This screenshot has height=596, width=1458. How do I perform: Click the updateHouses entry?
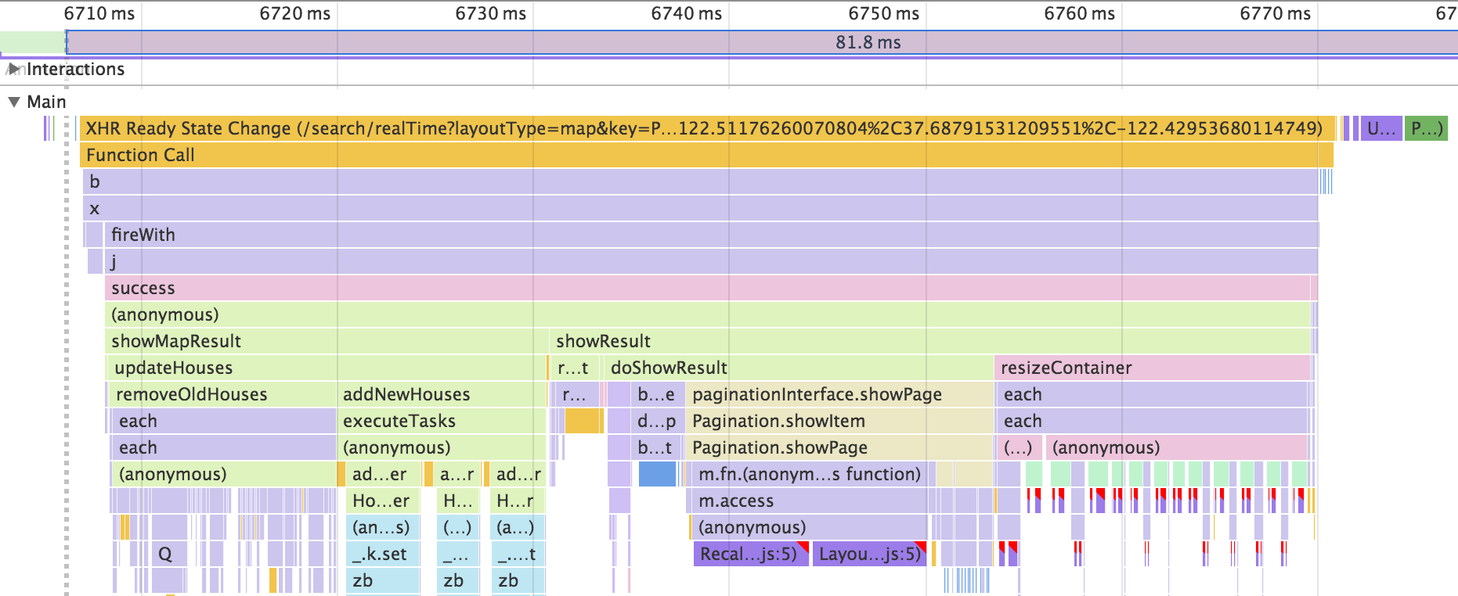point(327,368)
